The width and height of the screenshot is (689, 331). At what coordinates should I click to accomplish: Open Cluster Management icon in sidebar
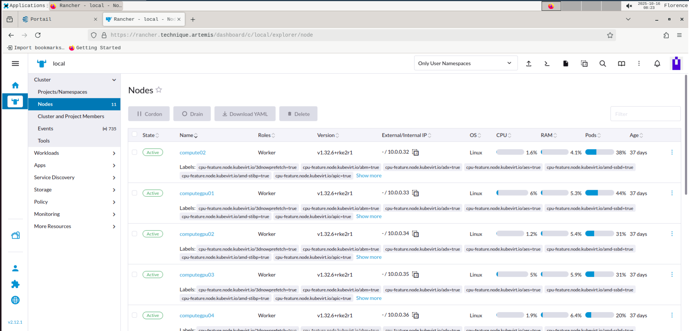[x=15, y=235]
